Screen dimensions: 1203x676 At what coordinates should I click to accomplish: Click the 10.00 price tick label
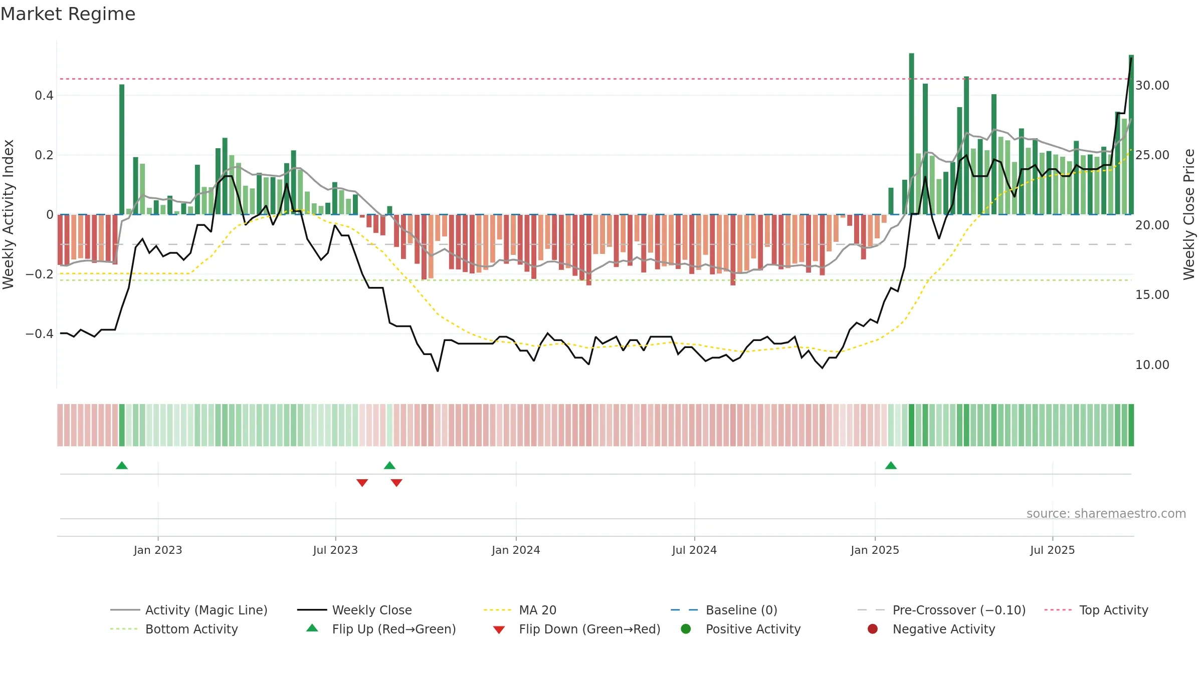point(1152,365)
